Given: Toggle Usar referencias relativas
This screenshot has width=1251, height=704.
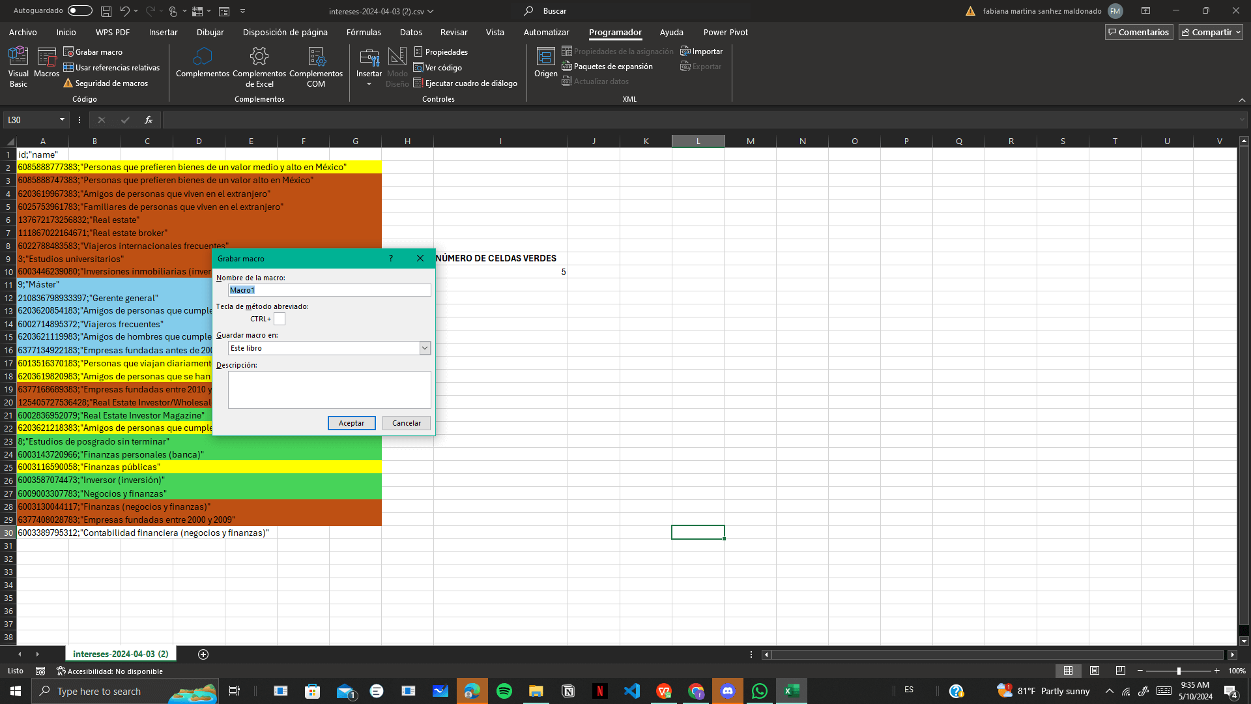Looking at the screenshot, I should tap(111, 67).
